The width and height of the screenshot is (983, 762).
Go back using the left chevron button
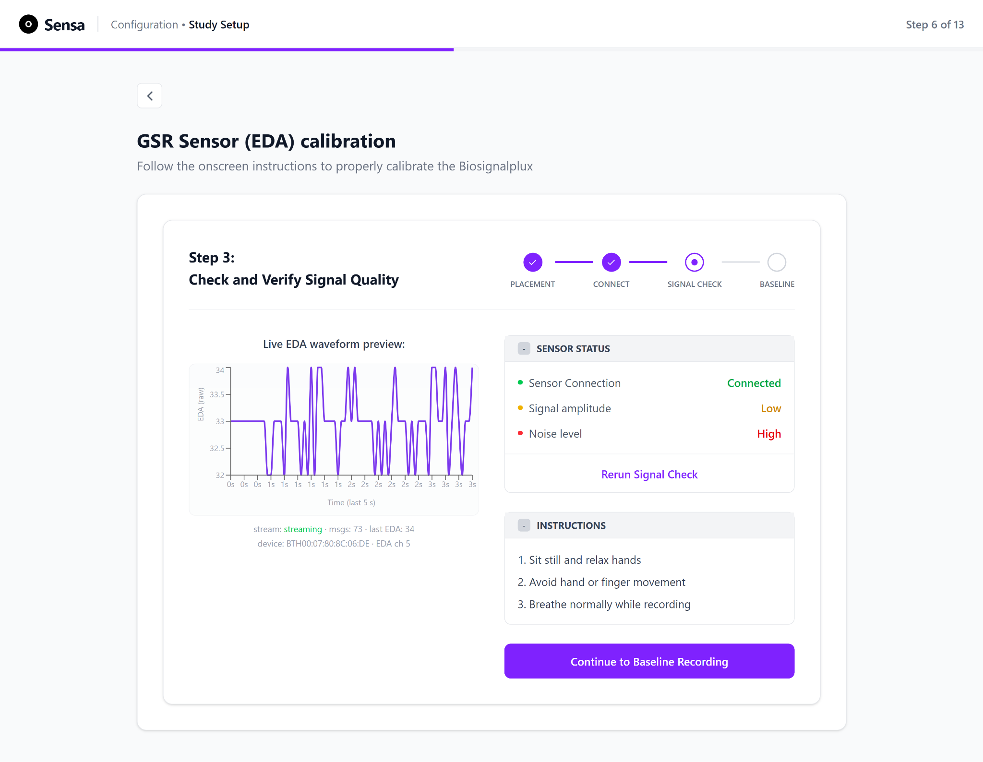pos(150,96)
